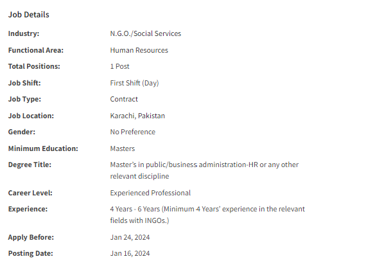Click the 1 Post value
This screenshot has width=391, height=268.
coord(119,66)
